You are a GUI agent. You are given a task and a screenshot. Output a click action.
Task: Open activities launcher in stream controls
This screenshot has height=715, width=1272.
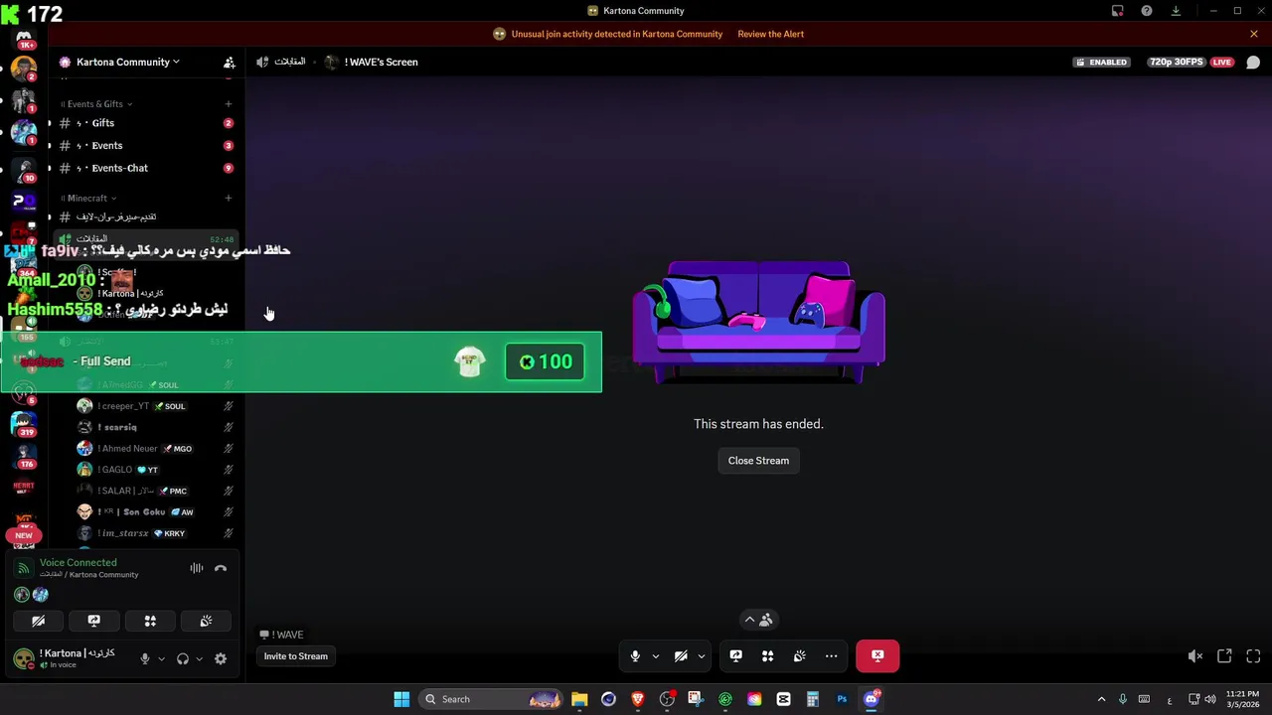767,655
